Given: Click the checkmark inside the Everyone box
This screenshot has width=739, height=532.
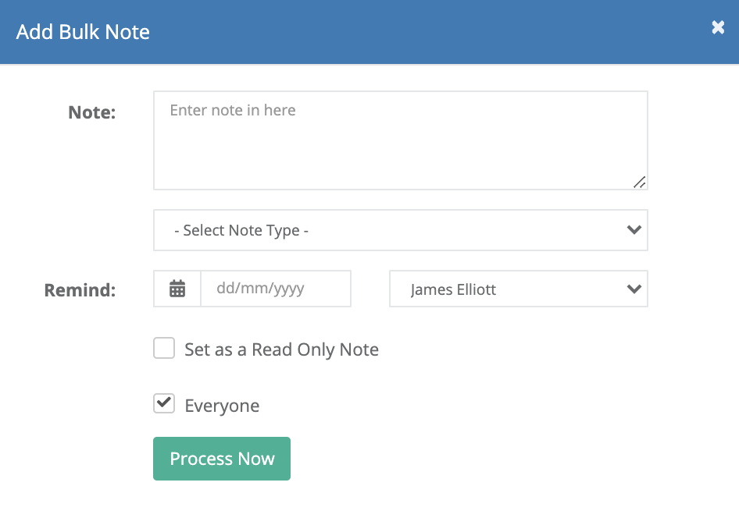Looking at the screenshot, I should 164,403.
